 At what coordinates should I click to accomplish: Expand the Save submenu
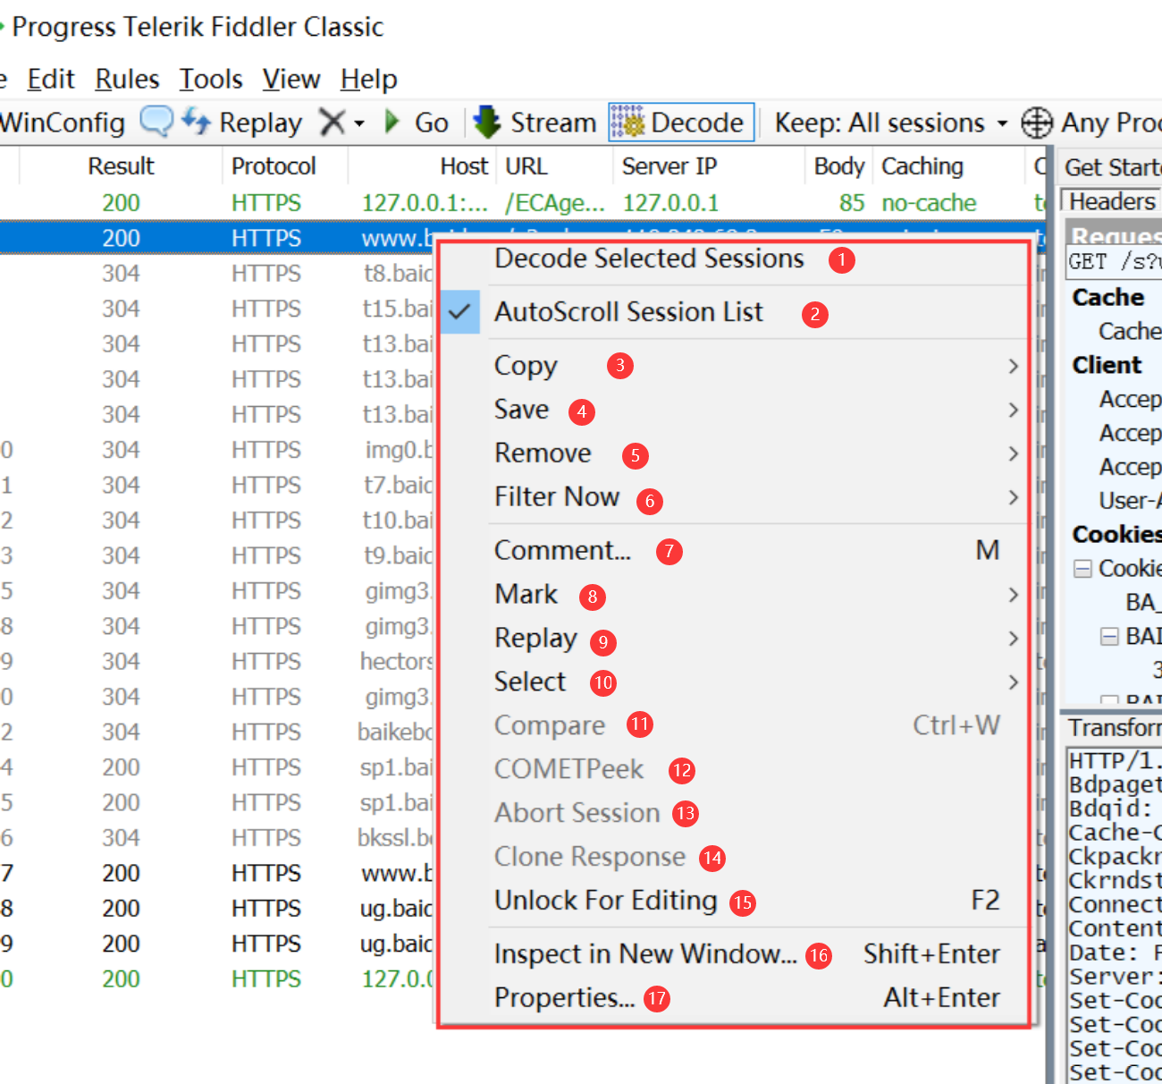pos(733,410)
